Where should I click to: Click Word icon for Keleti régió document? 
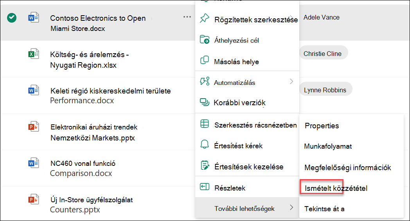click(34, 90)
